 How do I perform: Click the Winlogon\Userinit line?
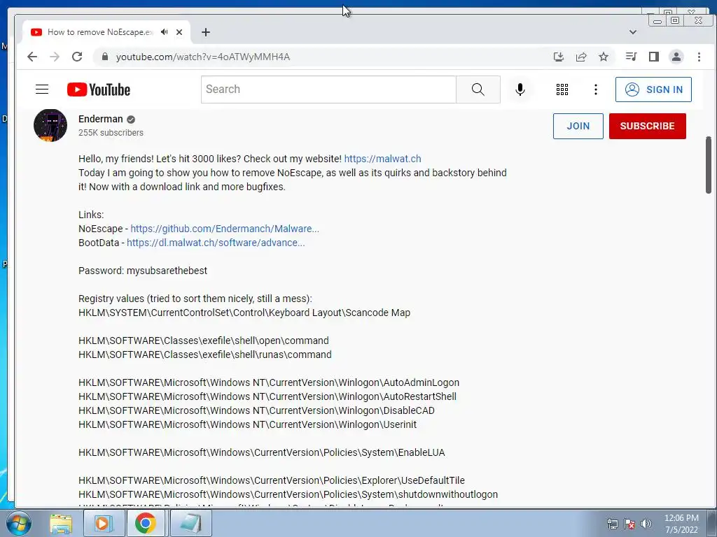click(247, 424)
